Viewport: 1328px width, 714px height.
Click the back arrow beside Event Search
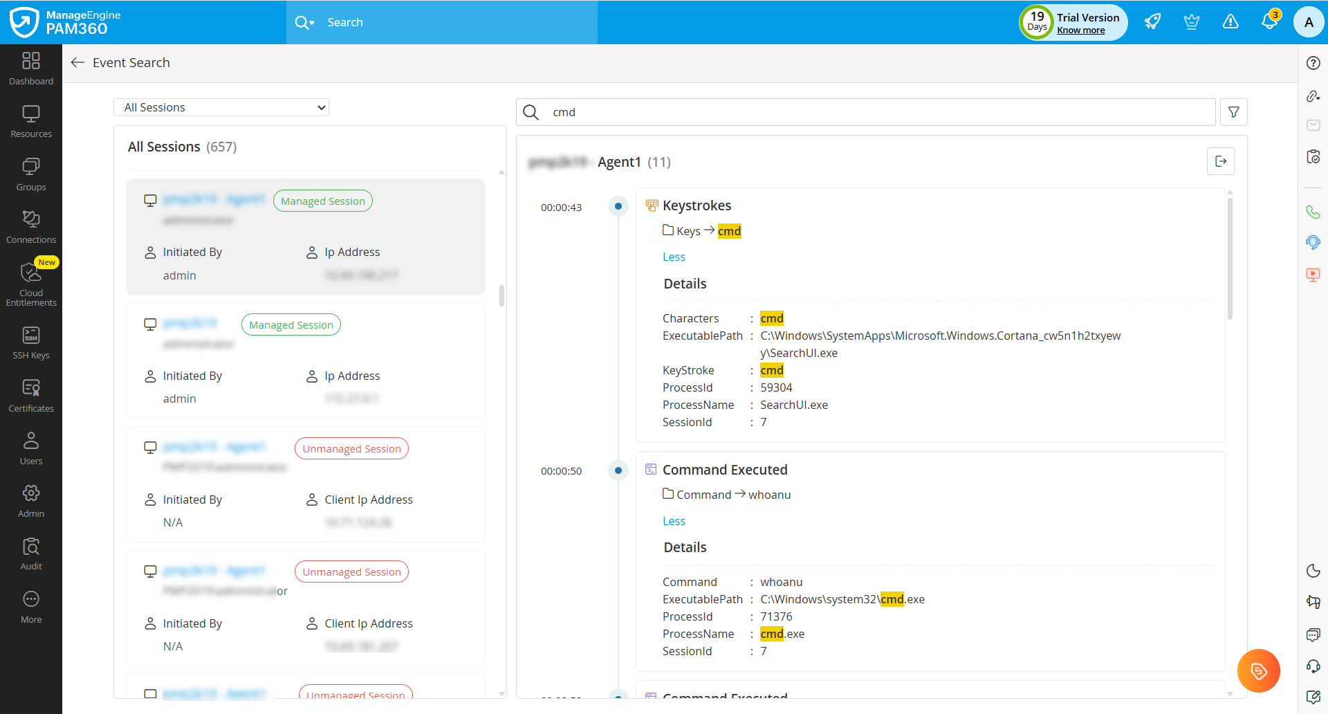pyautogui.click(x=77, y=62)
